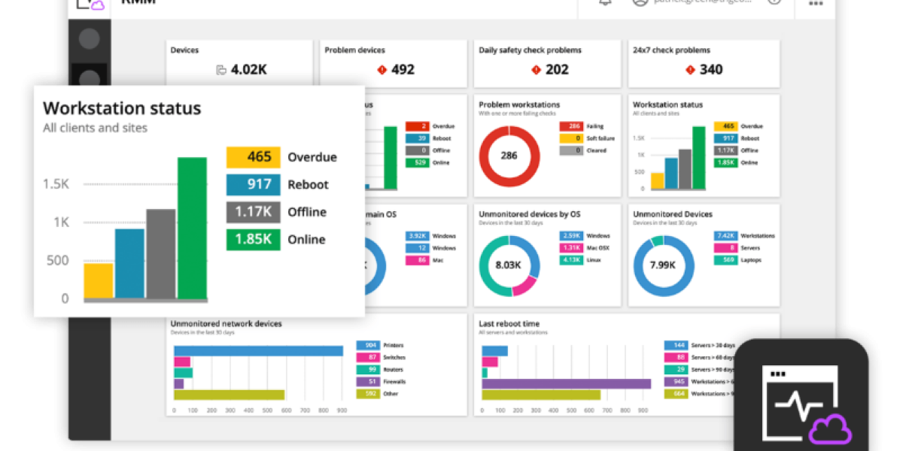Screen dimensions: 903x451
Task: Select the teal '569 Laptops' legend badge
Action: tap(727, 260)
